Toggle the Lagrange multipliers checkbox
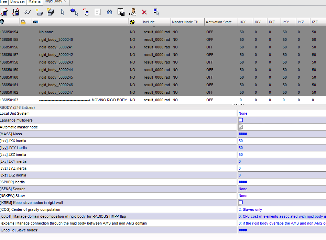This screenshot has height=240, width=326. coord(241,120)
